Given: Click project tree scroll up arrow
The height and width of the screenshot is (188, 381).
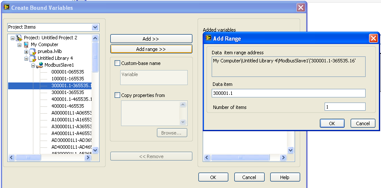Looking at the screenshot, I should click(95, 38).
